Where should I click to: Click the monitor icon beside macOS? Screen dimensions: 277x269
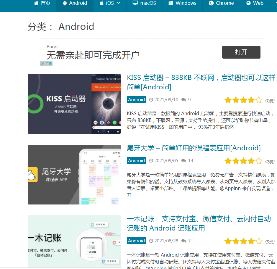(x=135, y=3)
